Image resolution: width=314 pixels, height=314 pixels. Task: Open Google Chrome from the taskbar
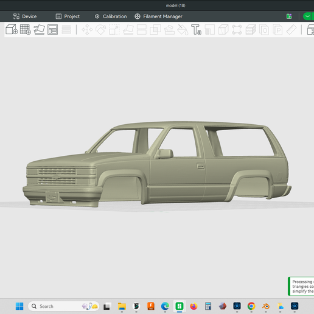(x=251, y=306)
